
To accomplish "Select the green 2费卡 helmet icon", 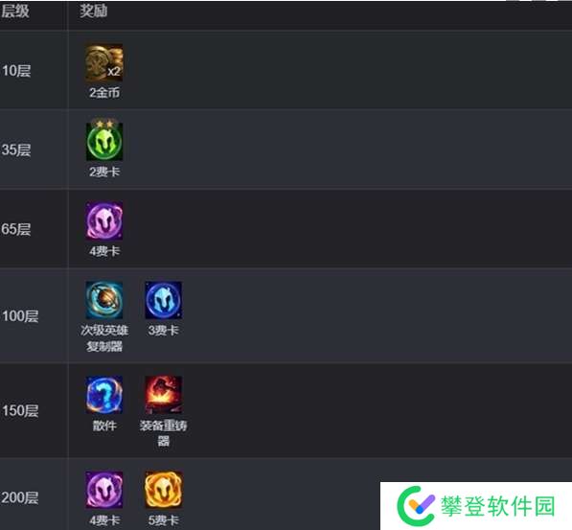I will pos(104,139).
